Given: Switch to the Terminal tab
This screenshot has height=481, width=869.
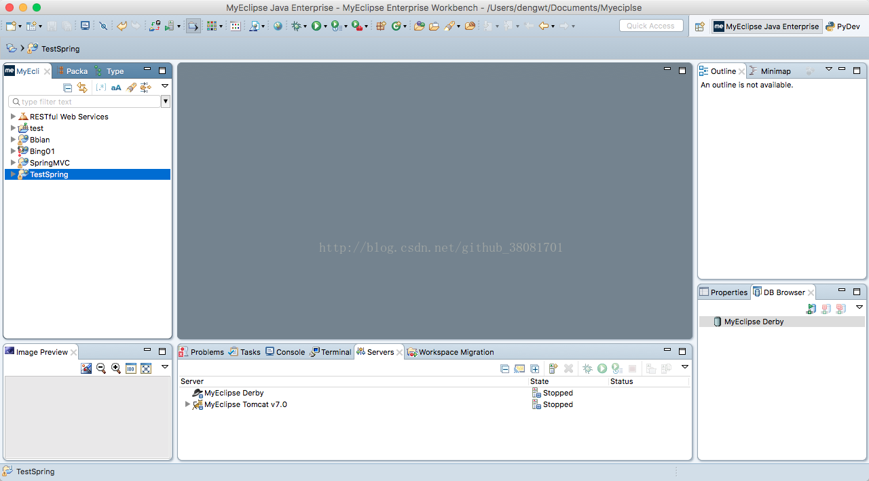Looking at the screenshot, I should (x=331, y=352).
